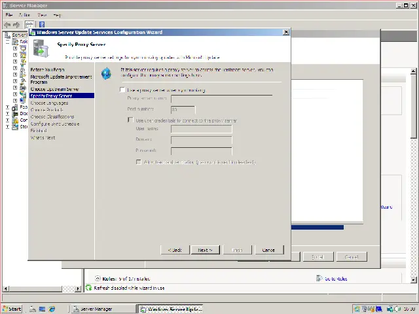This screenshot has height=314, width=419.
Task: Click the first quick launch icon beside Start
Action: point(32,309)
